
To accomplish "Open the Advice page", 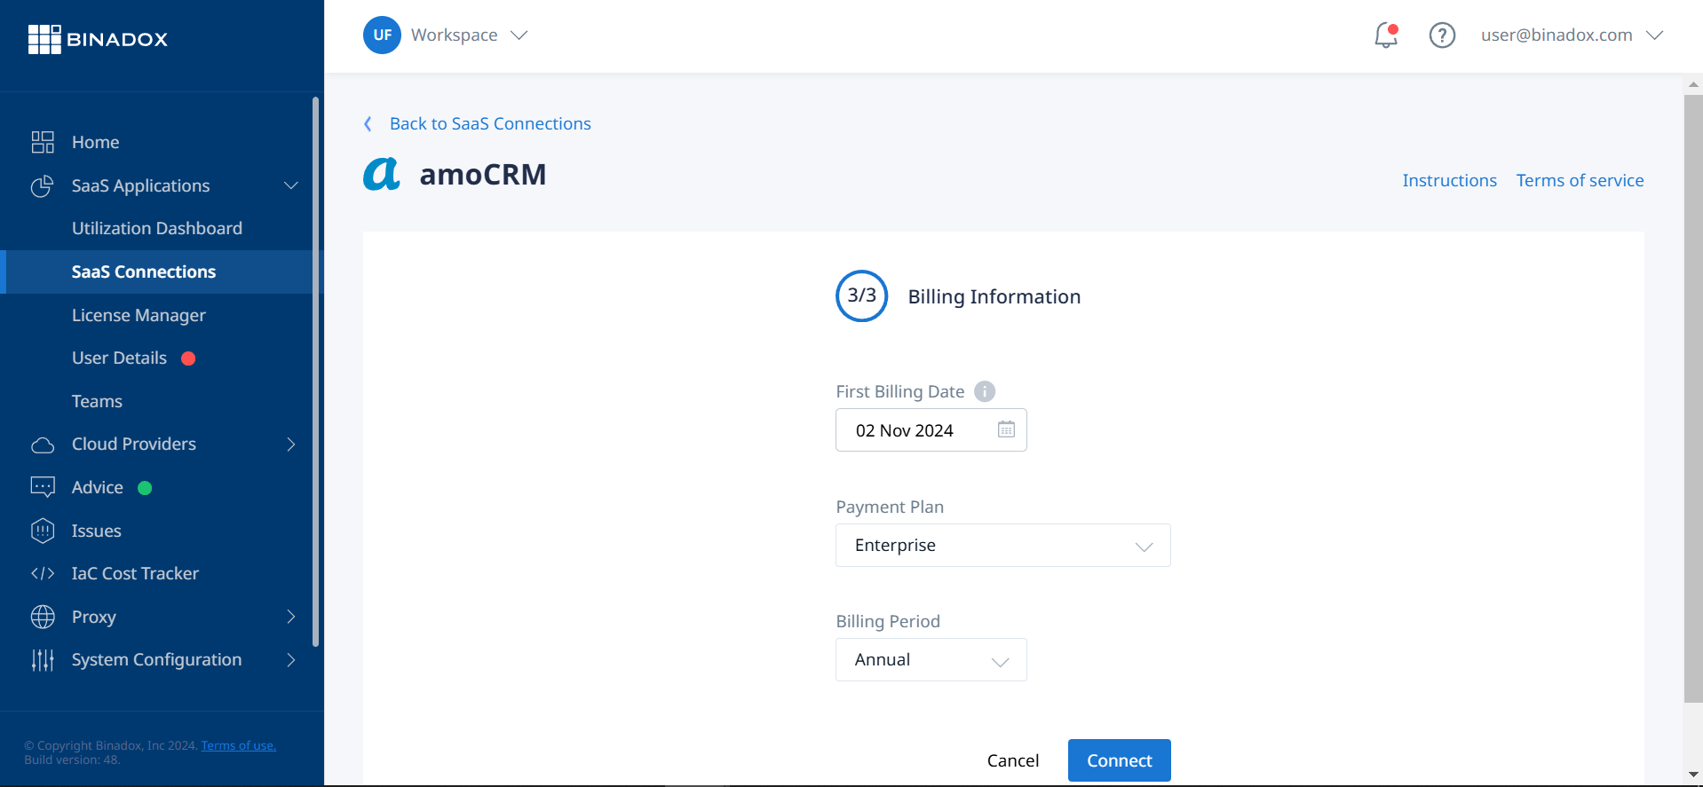I will [98, 487].
